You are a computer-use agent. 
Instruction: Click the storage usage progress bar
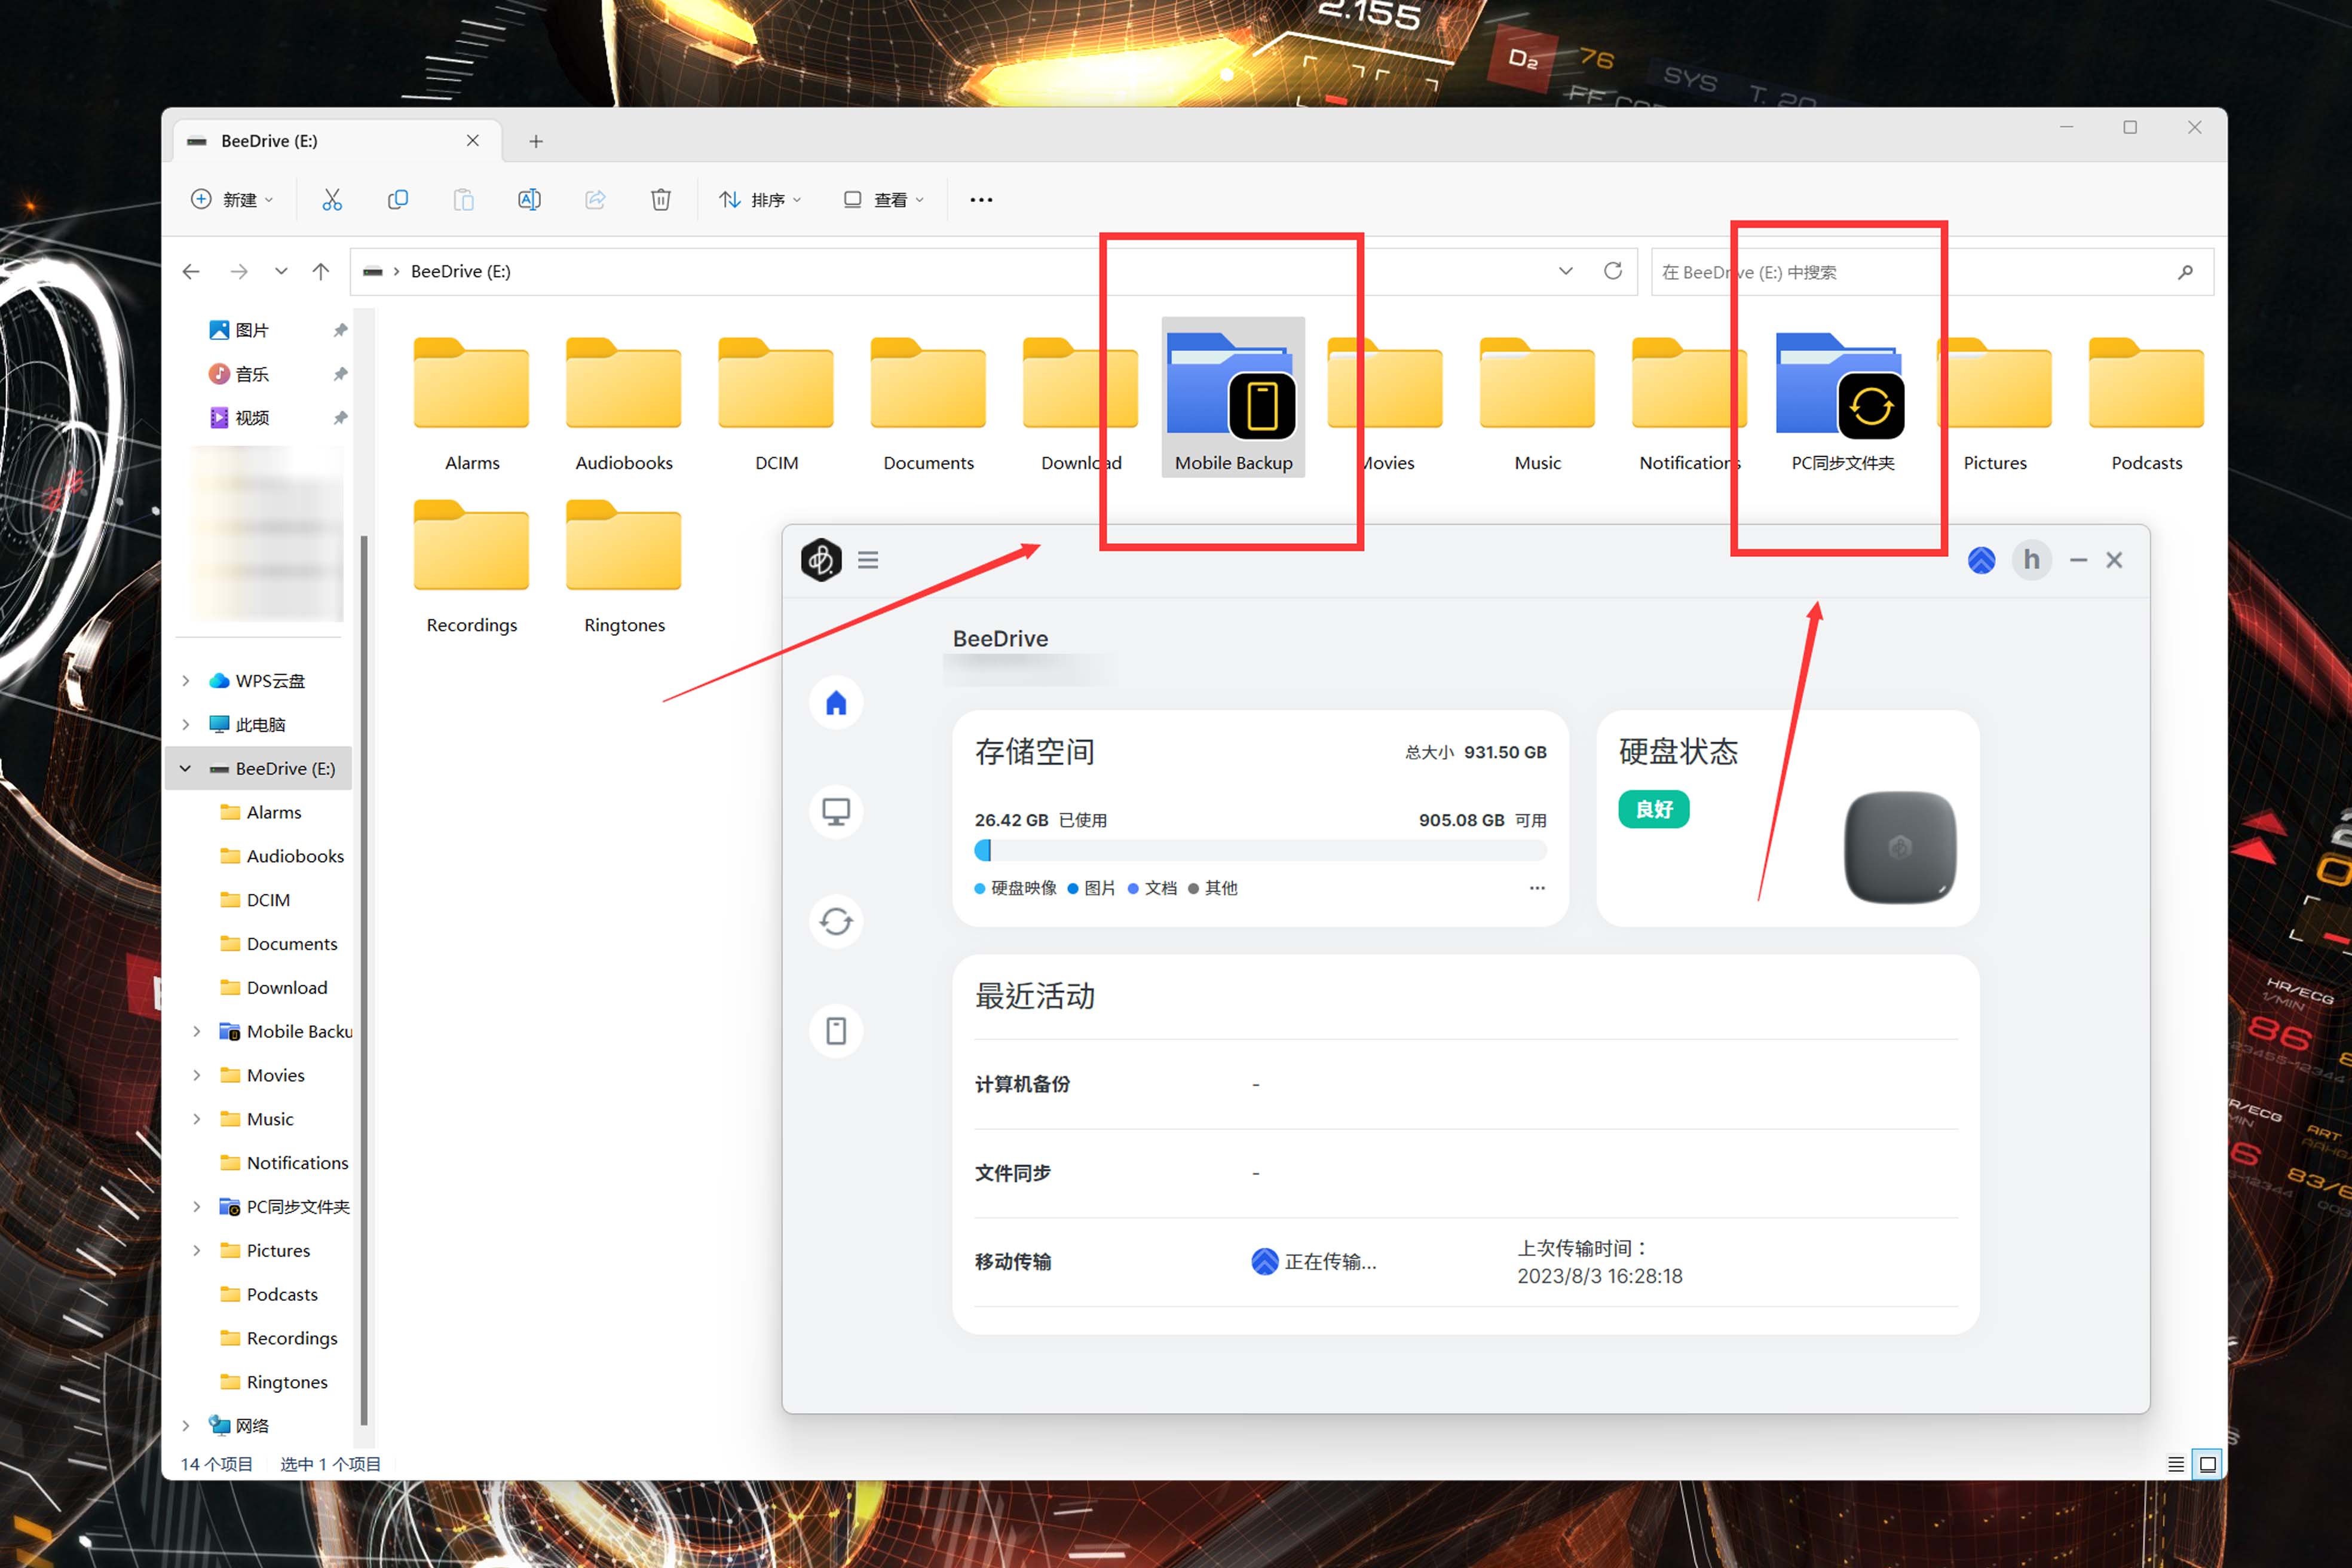(1260, 851)
